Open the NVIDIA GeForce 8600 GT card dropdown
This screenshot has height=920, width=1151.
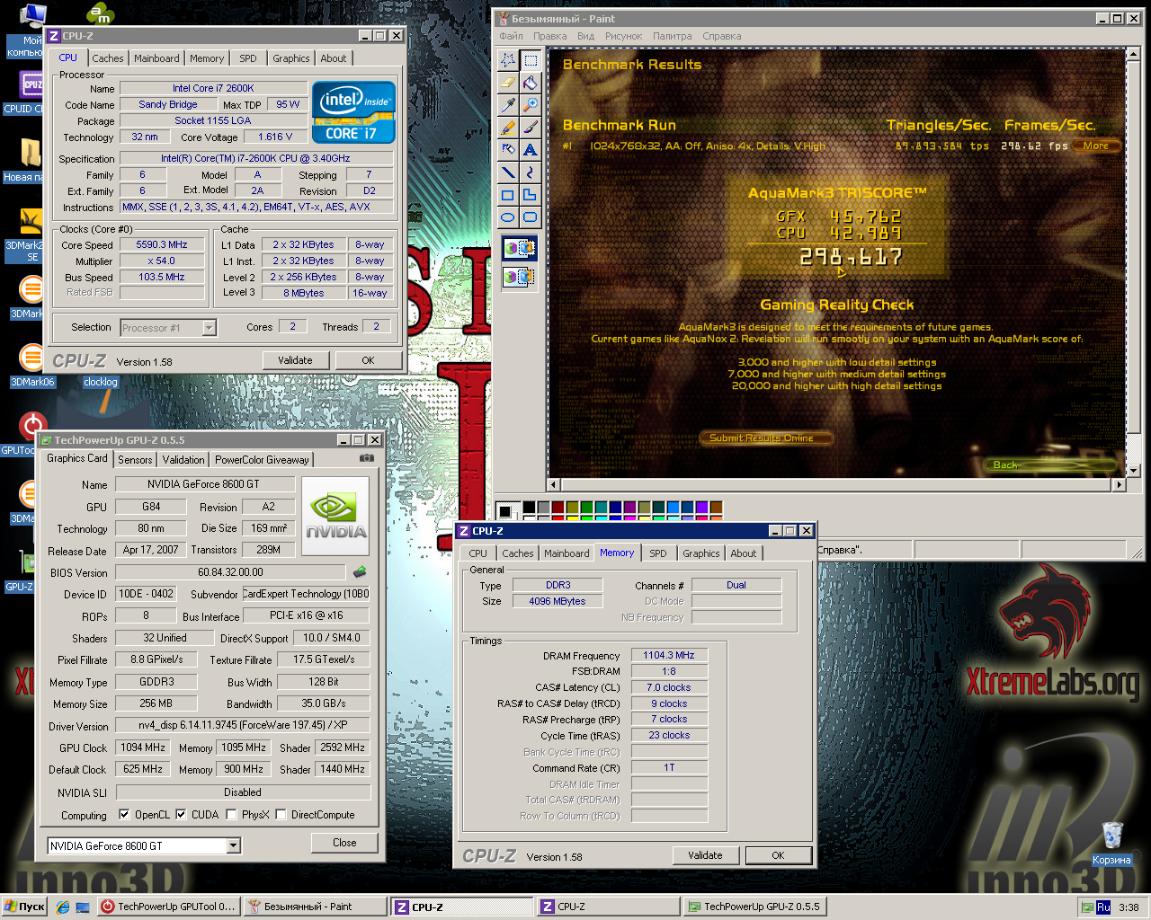pyautogui.click(x=233, y=845)
